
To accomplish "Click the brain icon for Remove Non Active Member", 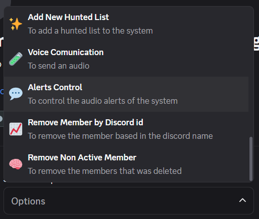I will (x=16, y=164).
